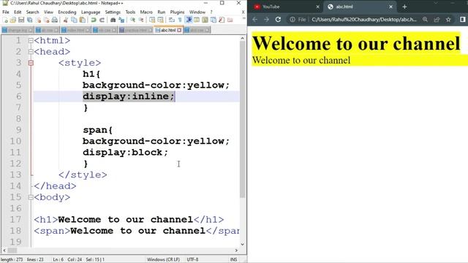Click the Paste clipboard icon
Screen dimensions: 468x263
coord(83,20)
